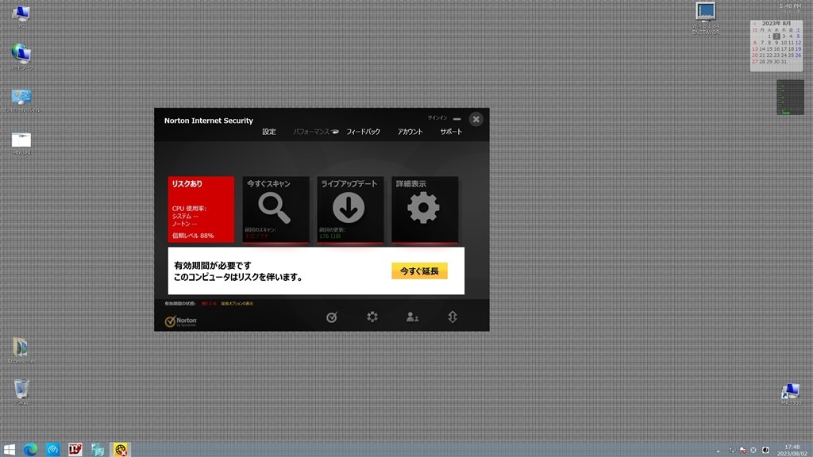Click the taskbar clock showing 17:48

coord(792,450)
